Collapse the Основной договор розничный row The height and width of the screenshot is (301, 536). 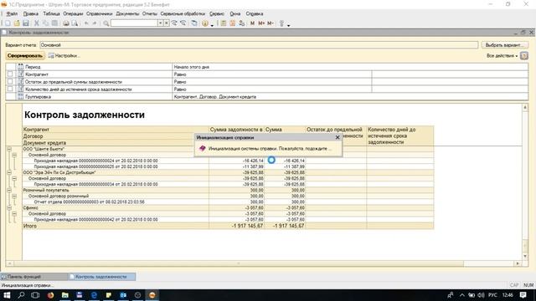(x=14, y=196)
